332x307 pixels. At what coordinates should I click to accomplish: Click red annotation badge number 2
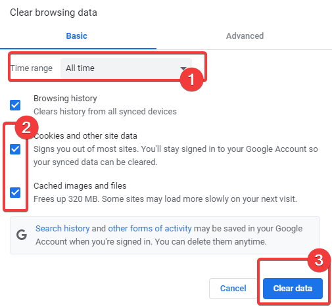tap(26, 128)
